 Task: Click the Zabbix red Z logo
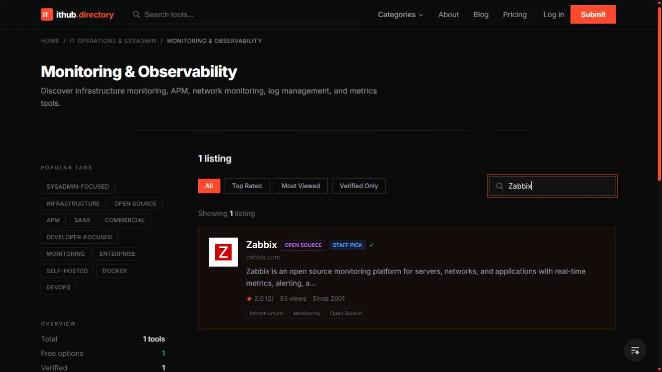(x=223, y=252)
